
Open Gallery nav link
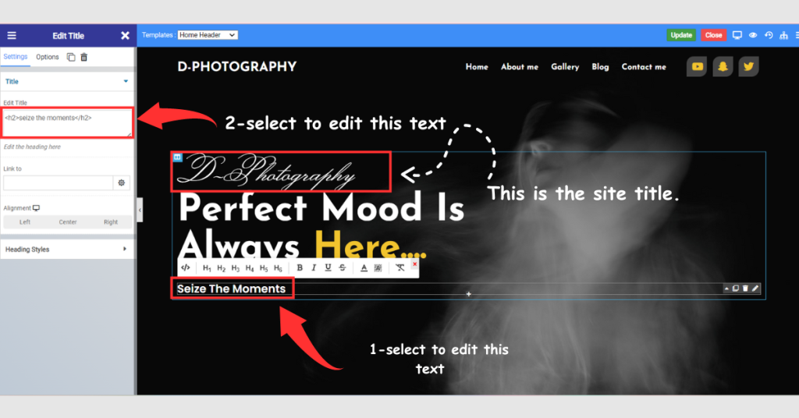click(x=565, y=67)
